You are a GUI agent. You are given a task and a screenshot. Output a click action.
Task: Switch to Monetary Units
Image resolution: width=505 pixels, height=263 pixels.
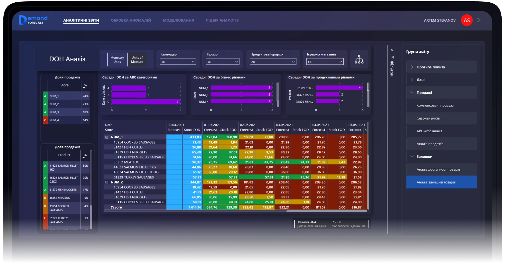tap(117, 60)
